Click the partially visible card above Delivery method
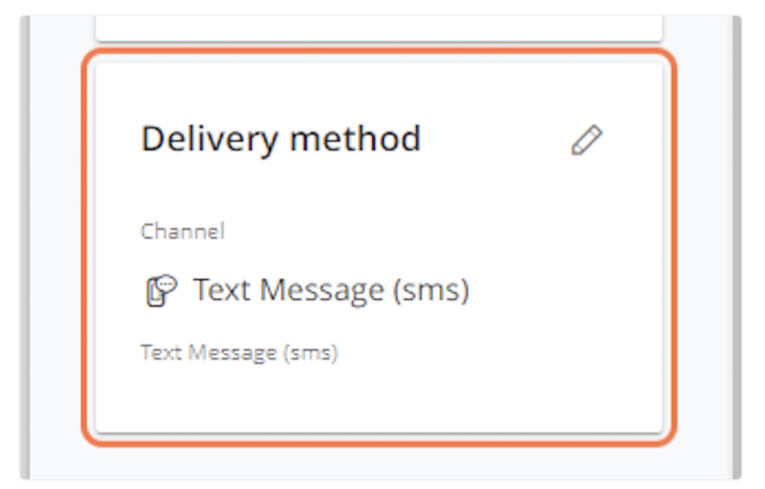This screenshot has width=765, height=489. [x=379, y=28]
